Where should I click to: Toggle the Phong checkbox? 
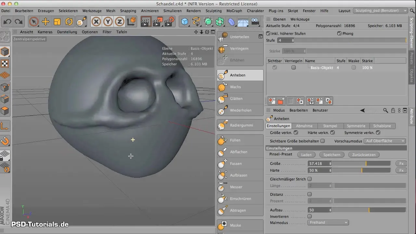(x=339, y=33)
